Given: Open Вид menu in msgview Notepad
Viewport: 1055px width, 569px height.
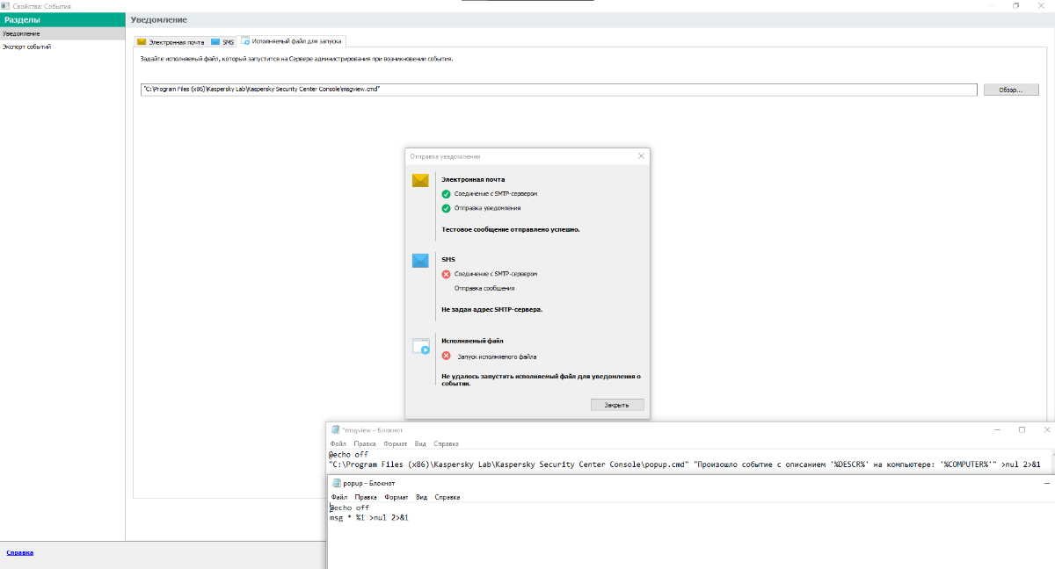Looking at the screenshot, I should [421, 444].
